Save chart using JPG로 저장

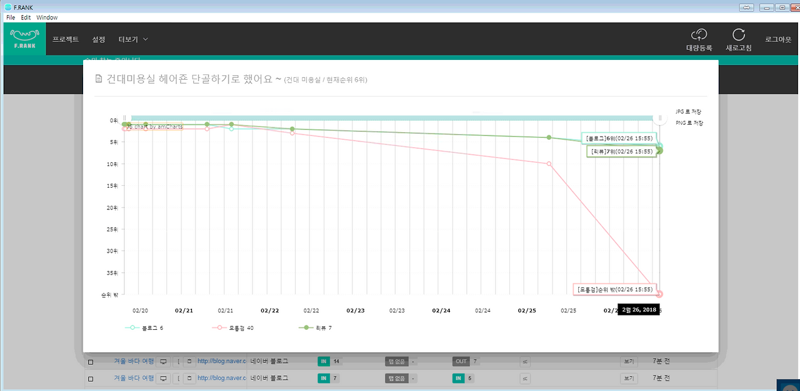pyautogui.click(x=689, y=112)
